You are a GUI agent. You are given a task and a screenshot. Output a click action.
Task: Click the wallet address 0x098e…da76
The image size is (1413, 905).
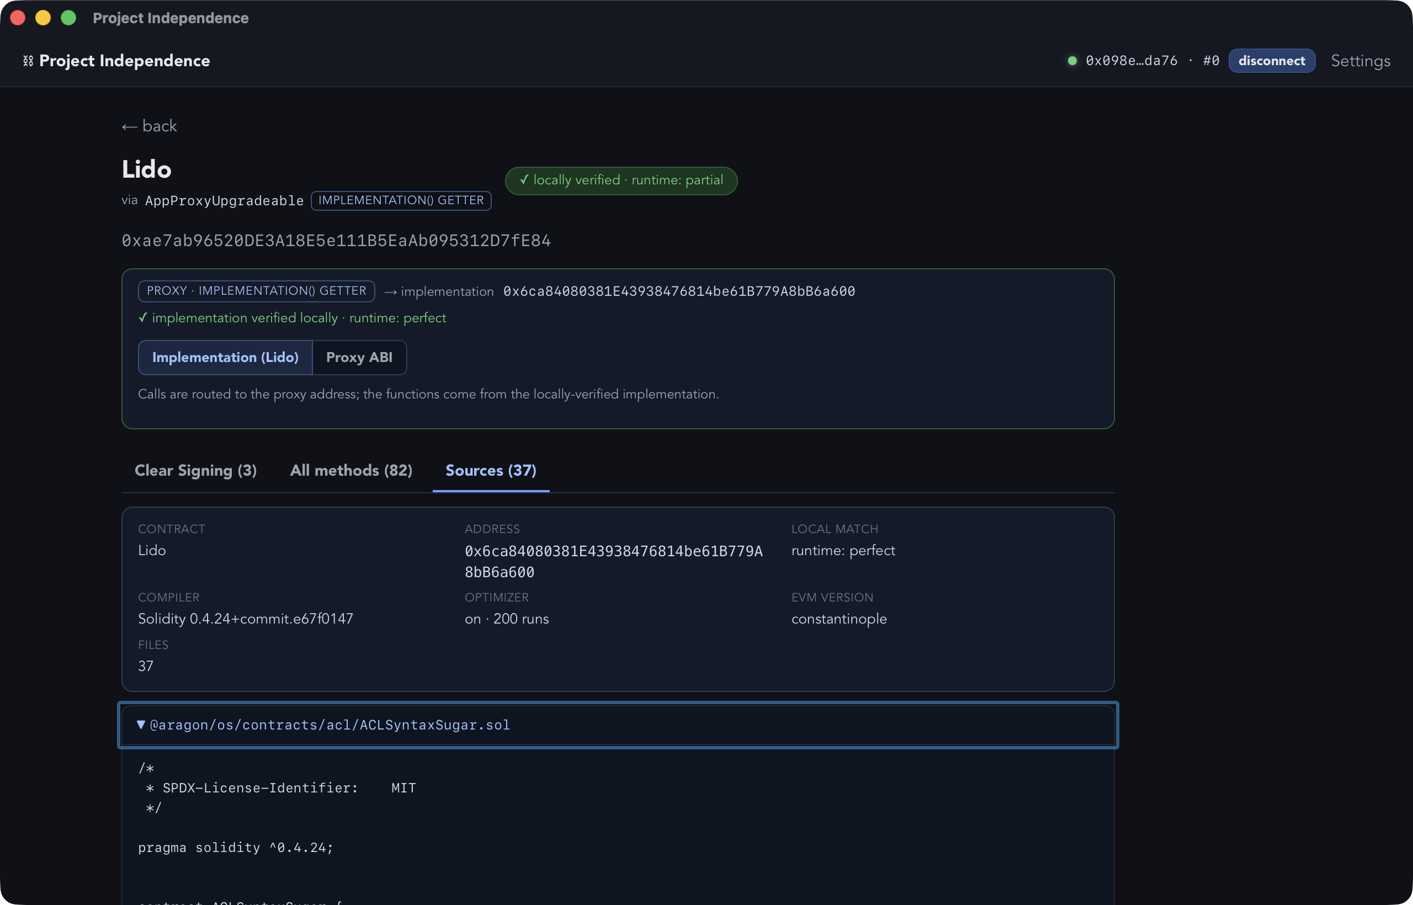tap(1132, 61)
